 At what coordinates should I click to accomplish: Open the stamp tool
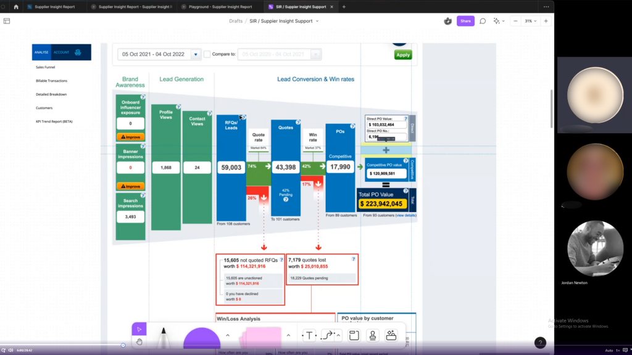tap(373, 336)
